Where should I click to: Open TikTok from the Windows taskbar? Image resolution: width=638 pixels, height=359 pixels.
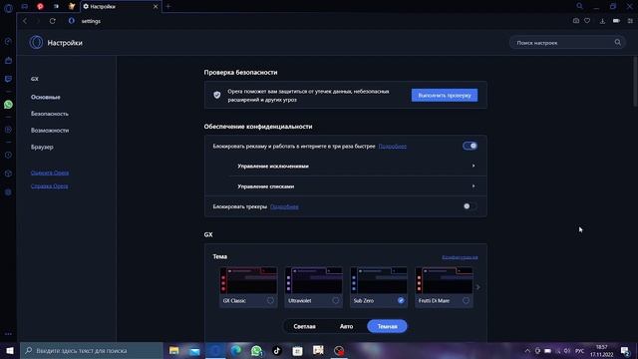(x=277, y=350)
